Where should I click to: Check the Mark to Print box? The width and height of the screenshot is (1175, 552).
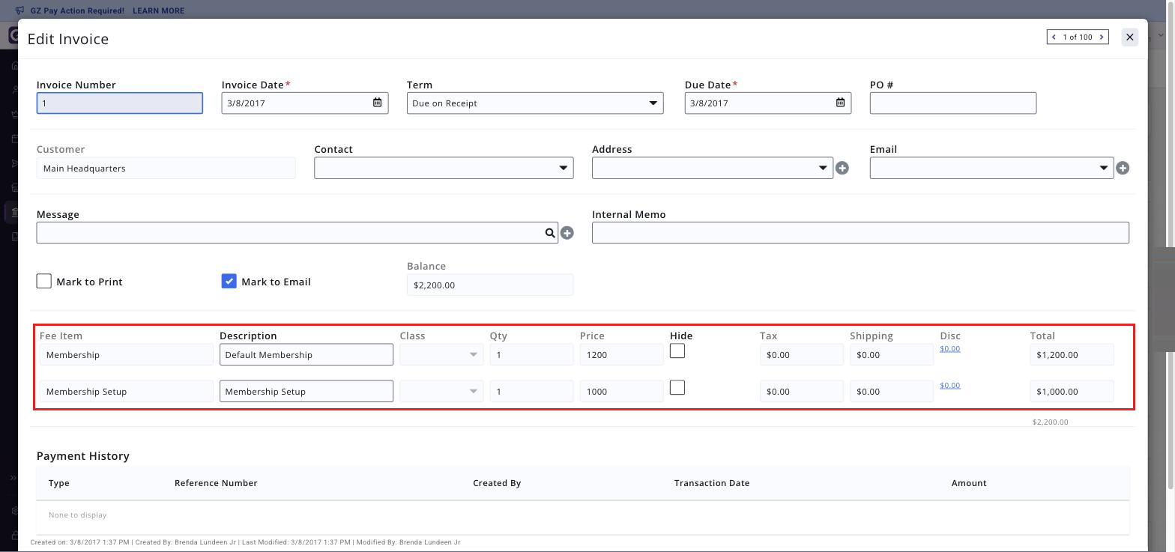44,281
